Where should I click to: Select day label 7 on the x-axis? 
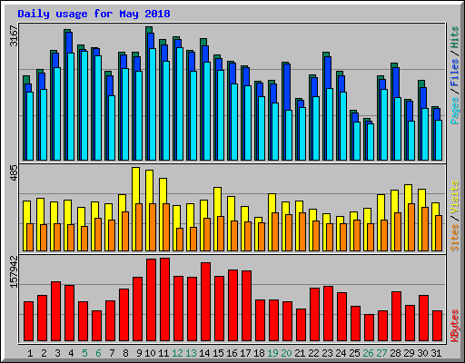click(112, 353)
